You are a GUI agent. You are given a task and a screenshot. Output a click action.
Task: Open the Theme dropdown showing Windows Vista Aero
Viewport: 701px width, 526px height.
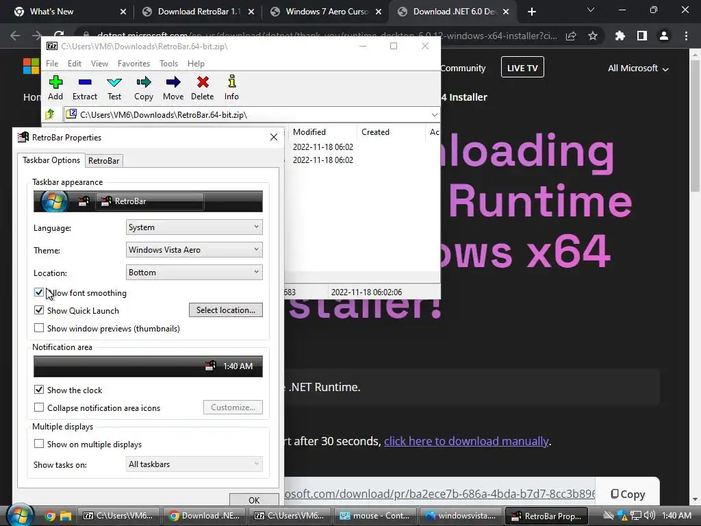click(194, 249)
